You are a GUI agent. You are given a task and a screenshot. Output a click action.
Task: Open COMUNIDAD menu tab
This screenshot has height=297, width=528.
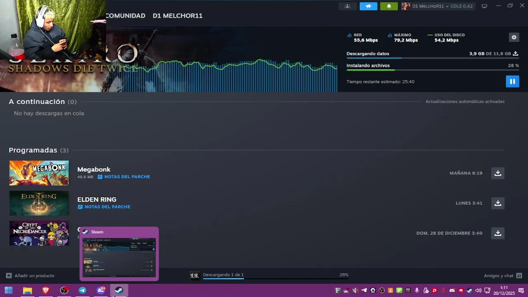[125, 16]
